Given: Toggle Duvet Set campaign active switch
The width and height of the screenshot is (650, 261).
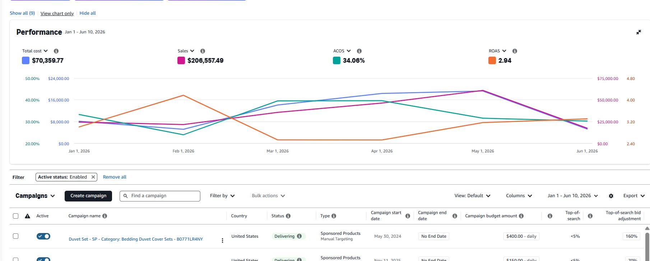Looking at the screenshot, I should (x=43, y=236).
